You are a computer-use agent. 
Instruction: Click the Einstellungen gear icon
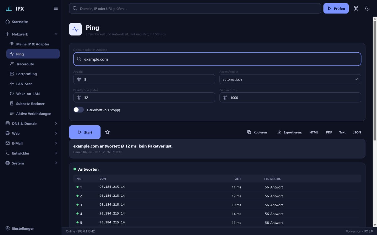pyautogui.click(x=8, y=228)
